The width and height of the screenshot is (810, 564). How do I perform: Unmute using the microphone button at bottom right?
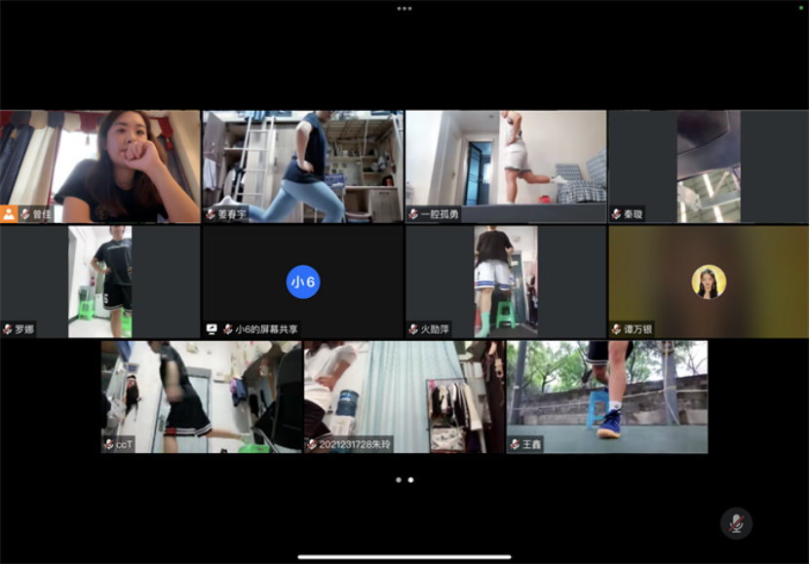tap(736, 523)
